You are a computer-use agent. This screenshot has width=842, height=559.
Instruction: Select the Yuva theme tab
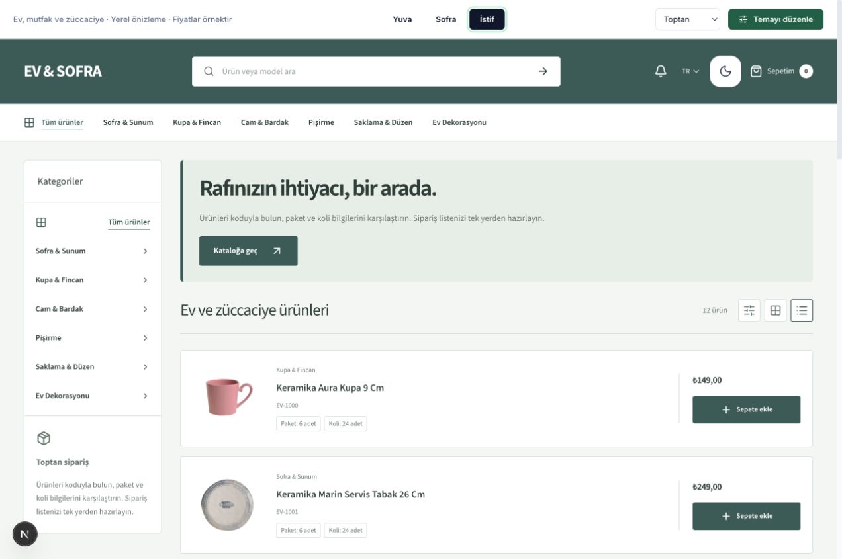402,19
